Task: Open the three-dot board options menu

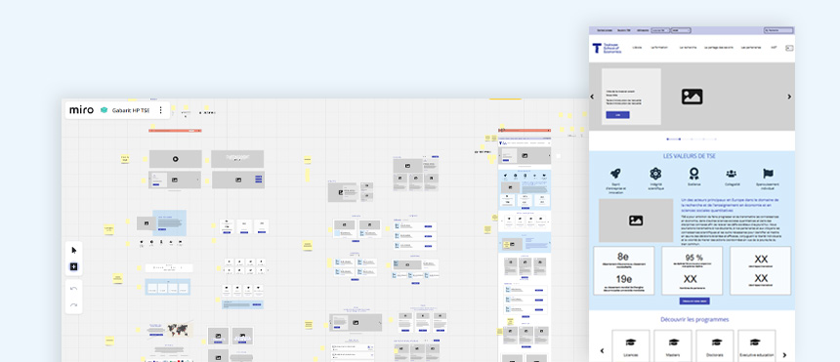Action: 160,110
